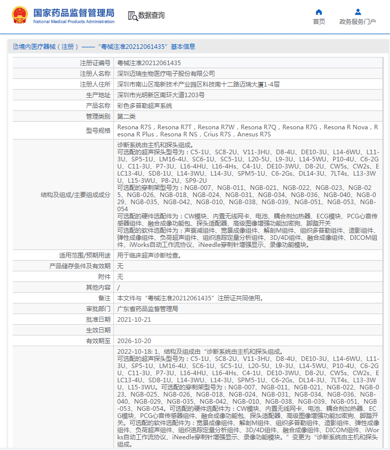Click the 数据查询 magnifier document icon
Viewport: 390px width, 450px height.
(x=132, y=16)
